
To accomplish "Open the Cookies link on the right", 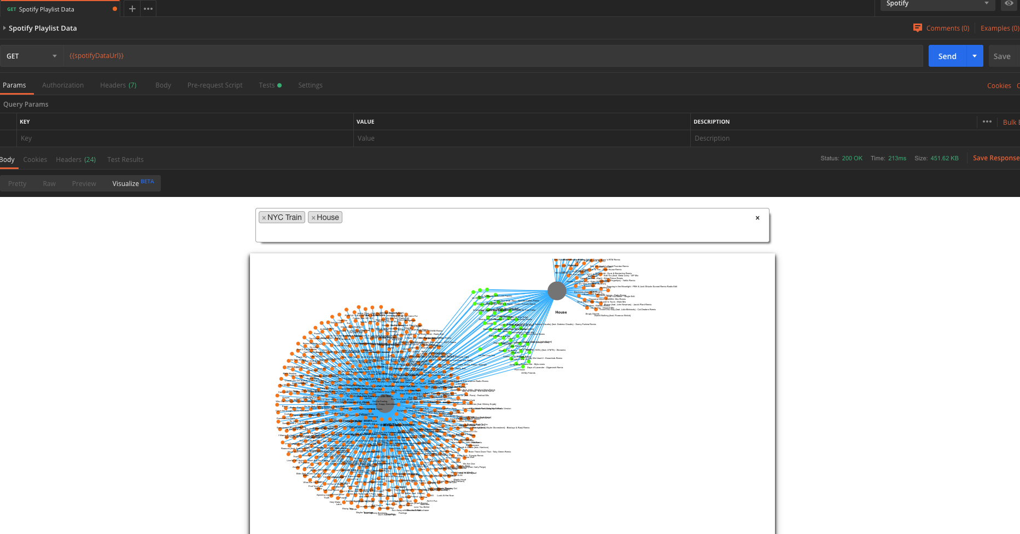I will [x=999, y=85].
